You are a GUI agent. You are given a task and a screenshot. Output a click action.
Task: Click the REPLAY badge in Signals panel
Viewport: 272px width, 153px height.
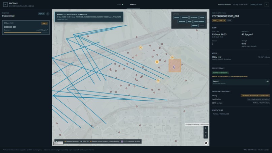(x=42, y=14)
